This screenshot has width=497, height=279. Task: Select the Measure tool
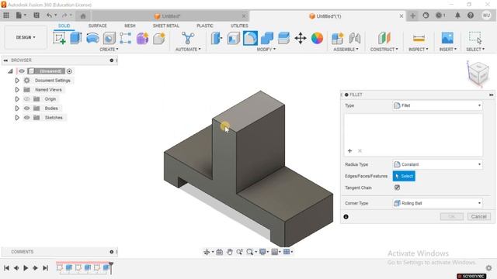(x=419, y=38)
